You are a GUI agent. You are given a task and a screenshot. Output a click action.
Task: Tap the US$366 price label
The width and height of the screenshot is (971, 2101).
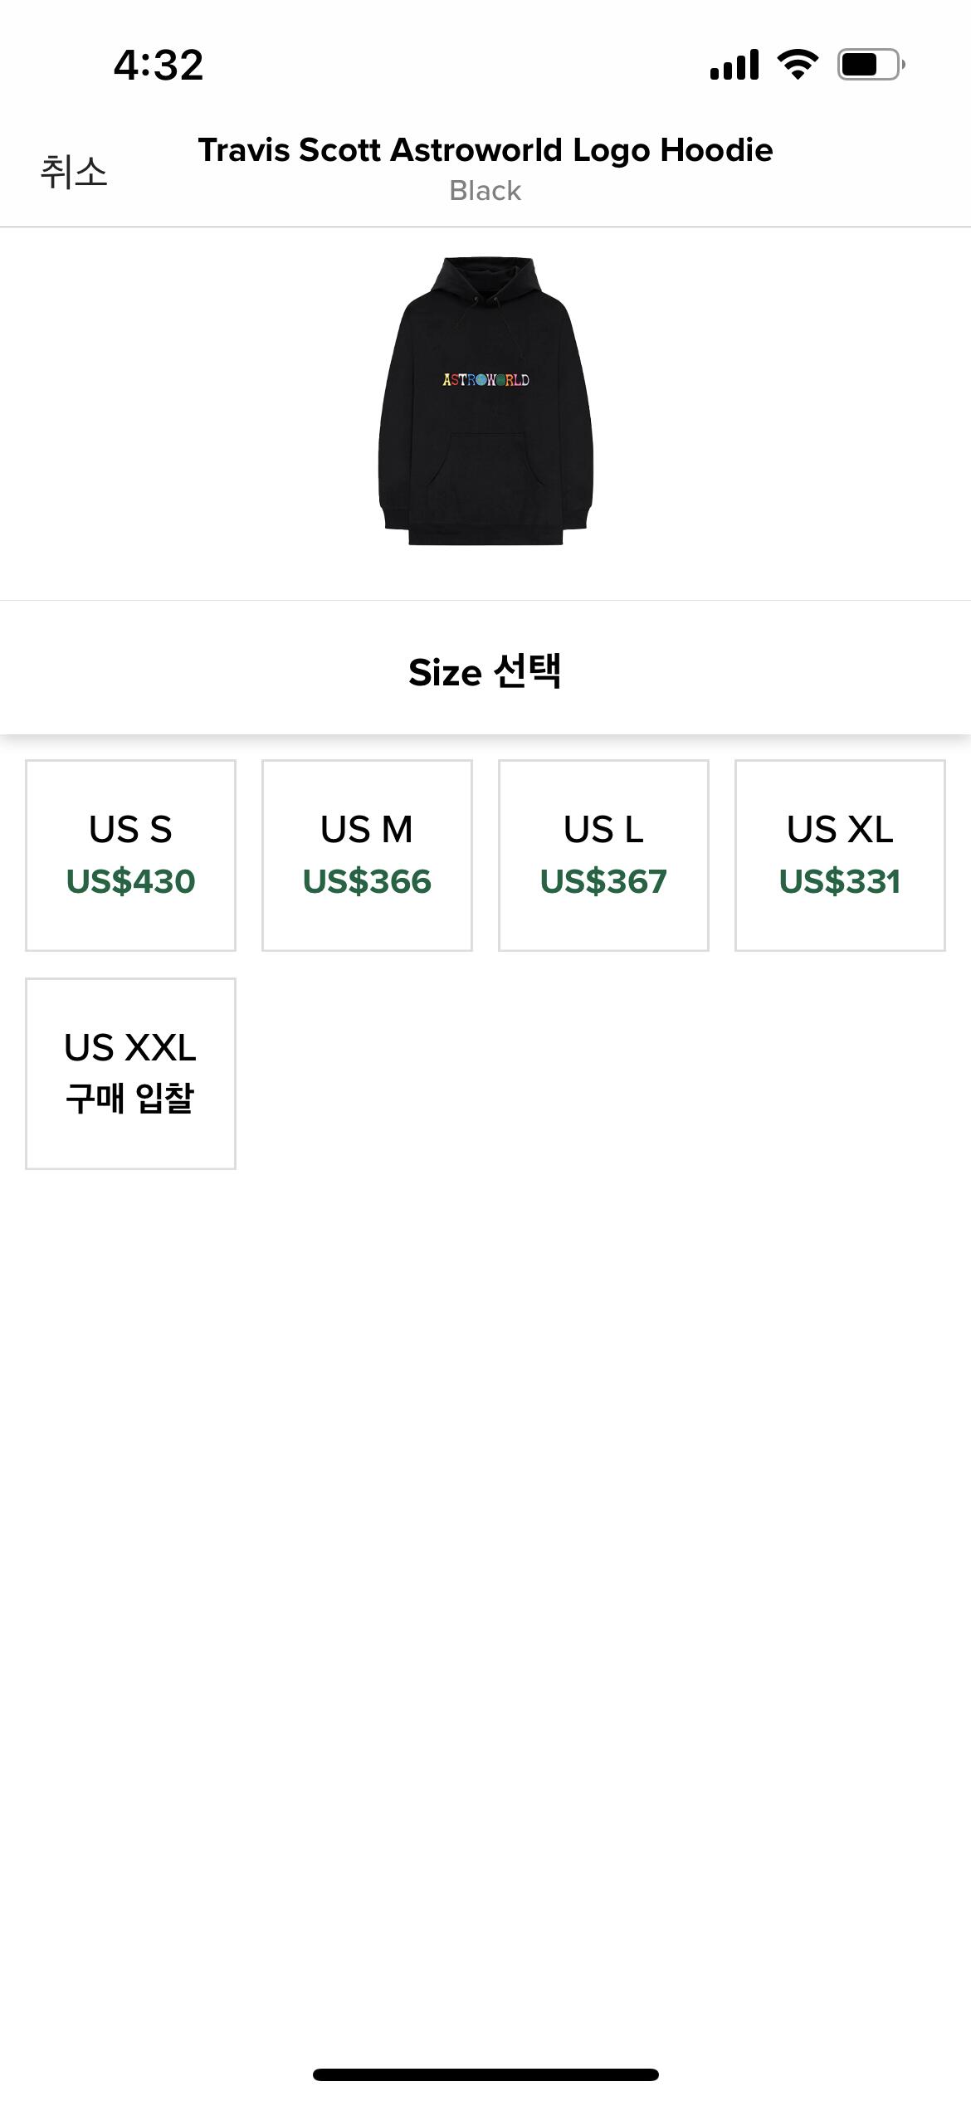(x=367, y=881)
